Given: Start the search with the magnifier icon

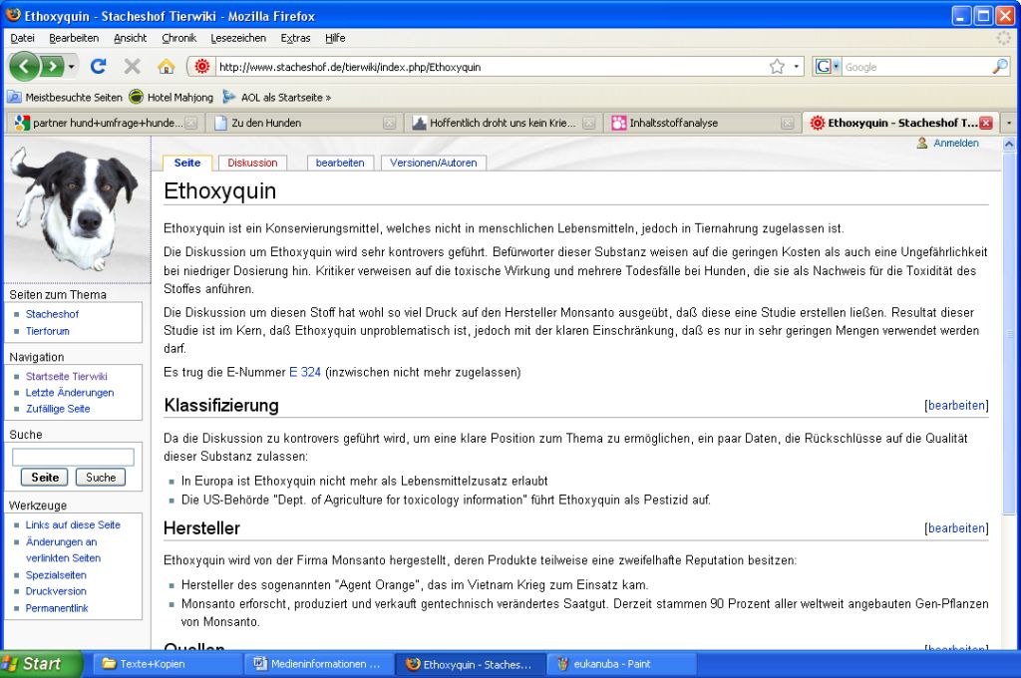Looking at the screenshot, I should click(999, 67).
